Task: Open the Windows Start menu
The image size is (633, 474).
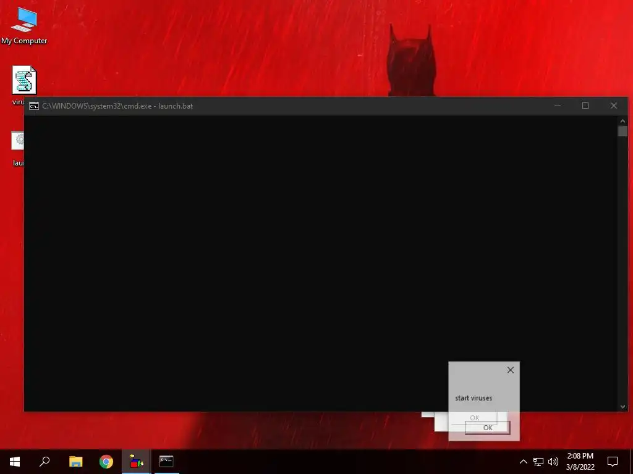Action: click(x=15, y=462)
